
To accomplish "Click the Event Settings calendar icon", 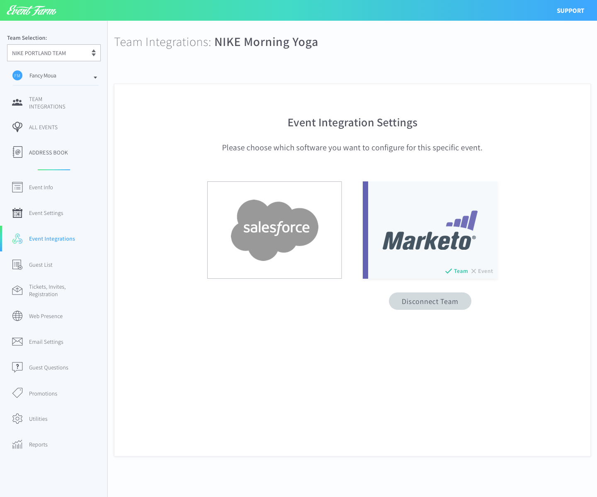I will 17,213.
